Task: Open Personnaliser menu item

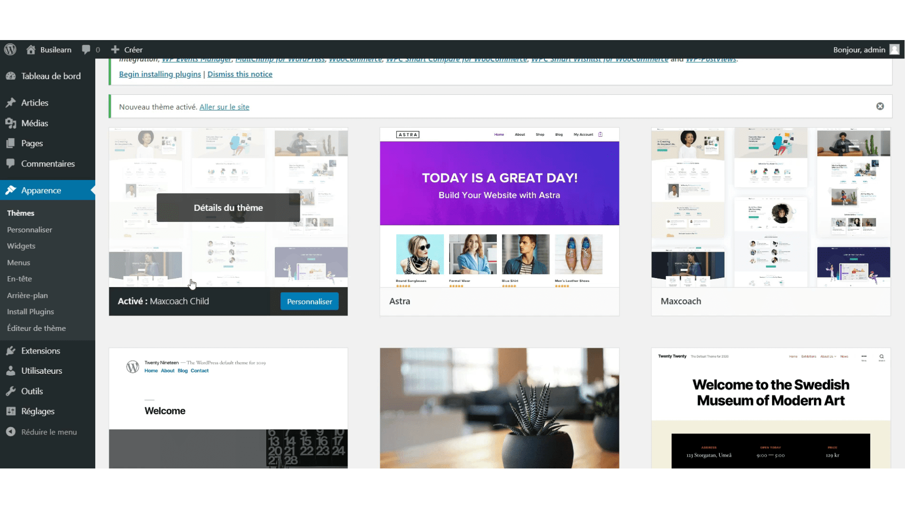Action: [30, 230]
